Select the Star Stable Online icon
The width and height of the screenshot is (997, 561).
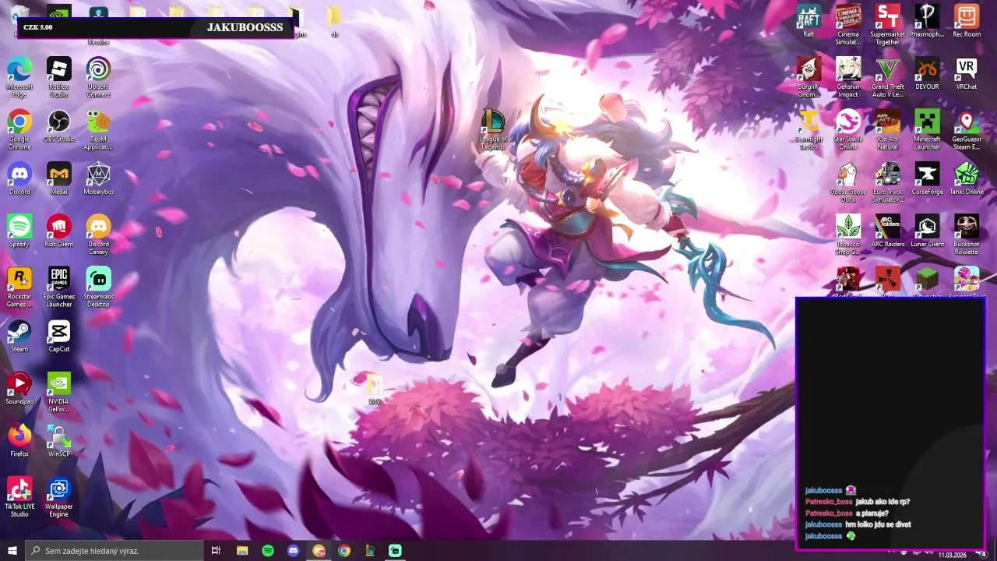tap(848, 129)
